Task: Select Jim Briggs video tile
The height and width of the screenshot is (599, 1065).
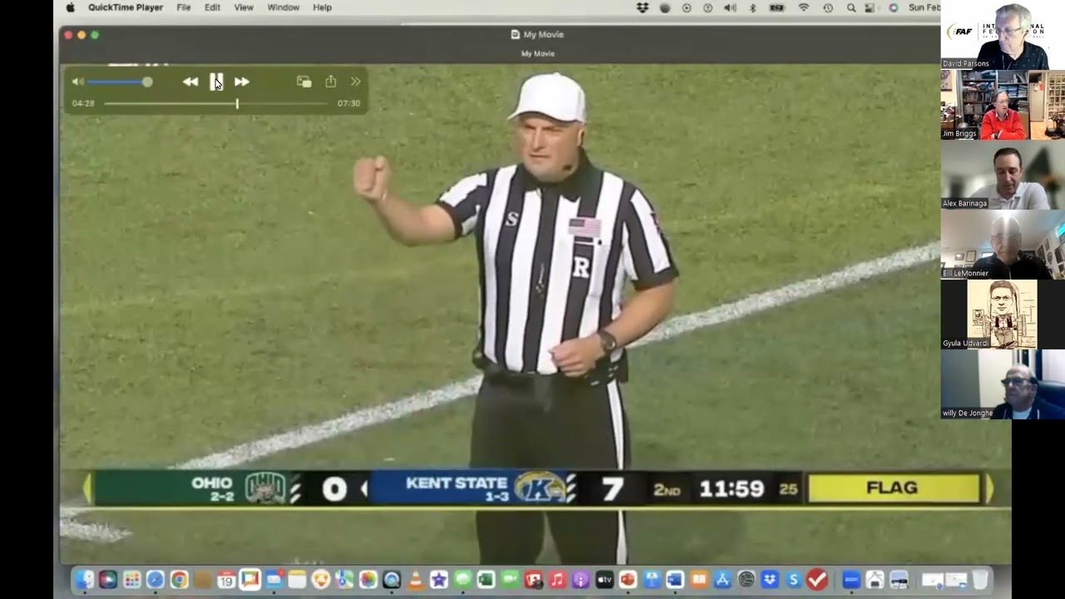Action: (1003, 105)
